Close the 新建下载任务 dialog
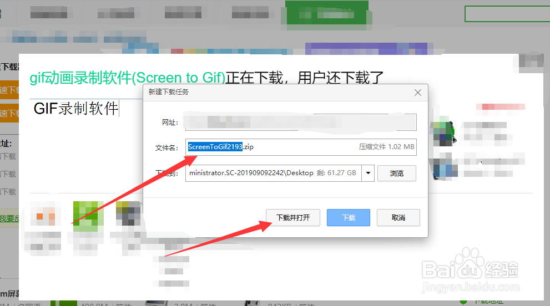The image size is (550, 306). click(417, 93)
